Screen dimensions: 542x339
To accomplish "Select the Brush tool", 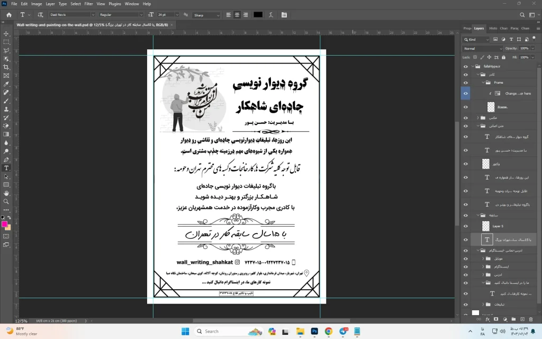I will [x=6, y=101].
